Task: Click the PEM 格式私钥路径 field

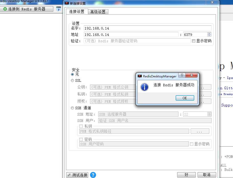Action: (134, 131)
